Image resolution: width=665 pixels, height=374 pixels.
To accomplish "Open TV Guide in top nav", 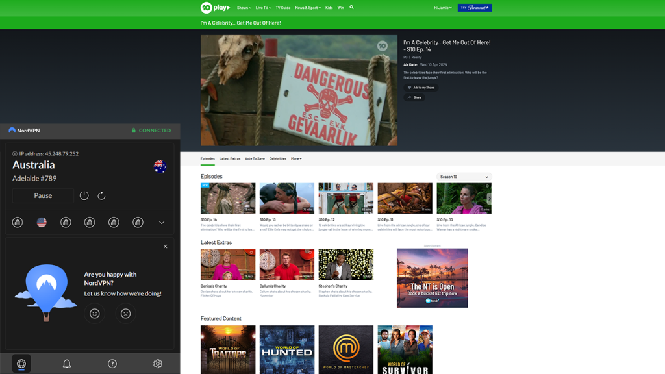I will 283,8.
